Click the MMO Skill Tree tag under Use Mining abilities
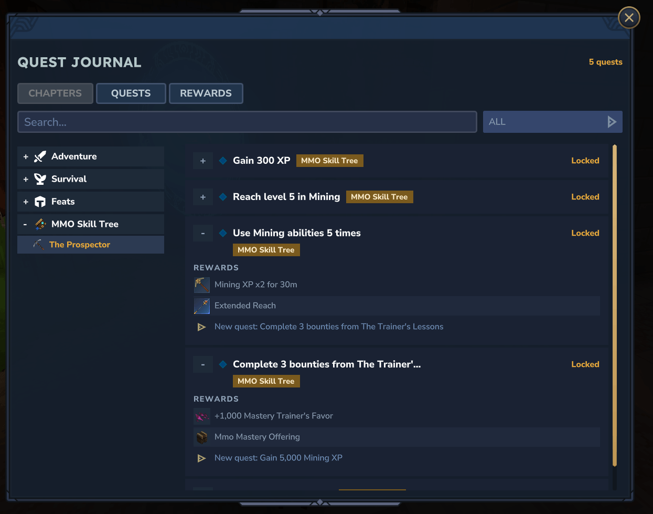 point(266,250)
